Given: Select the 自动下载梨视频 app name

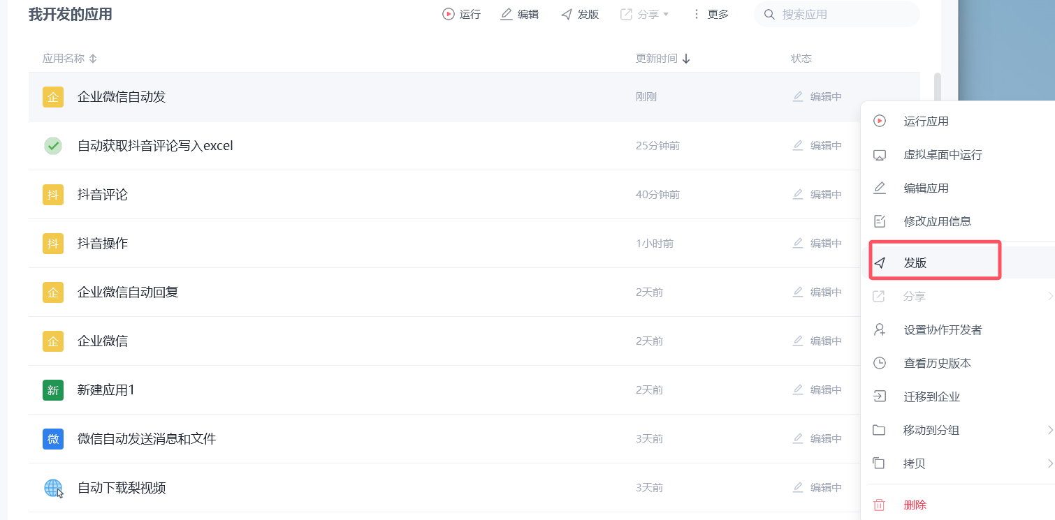Looking at the screenshot, I should (122, 488).
